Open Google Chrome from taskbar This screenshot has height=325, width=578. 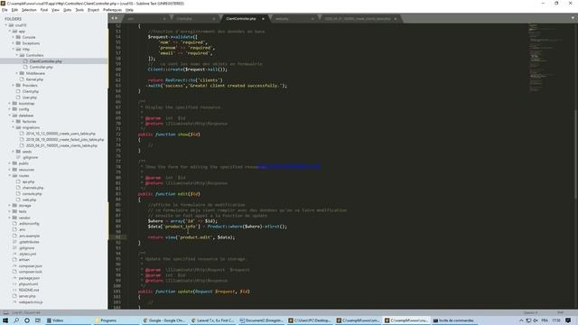(164, 320)
